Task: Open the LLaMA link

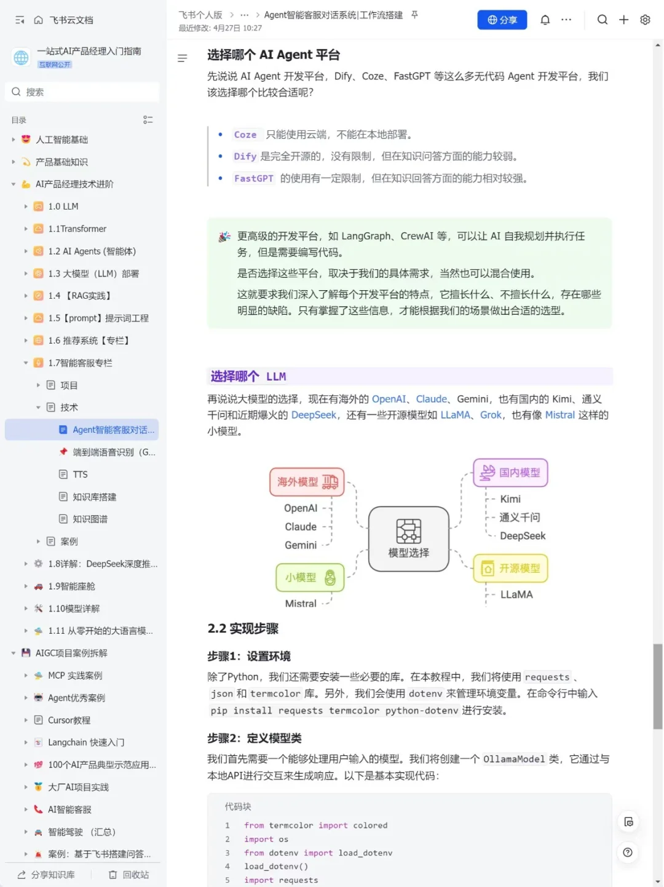Action: 456,415
